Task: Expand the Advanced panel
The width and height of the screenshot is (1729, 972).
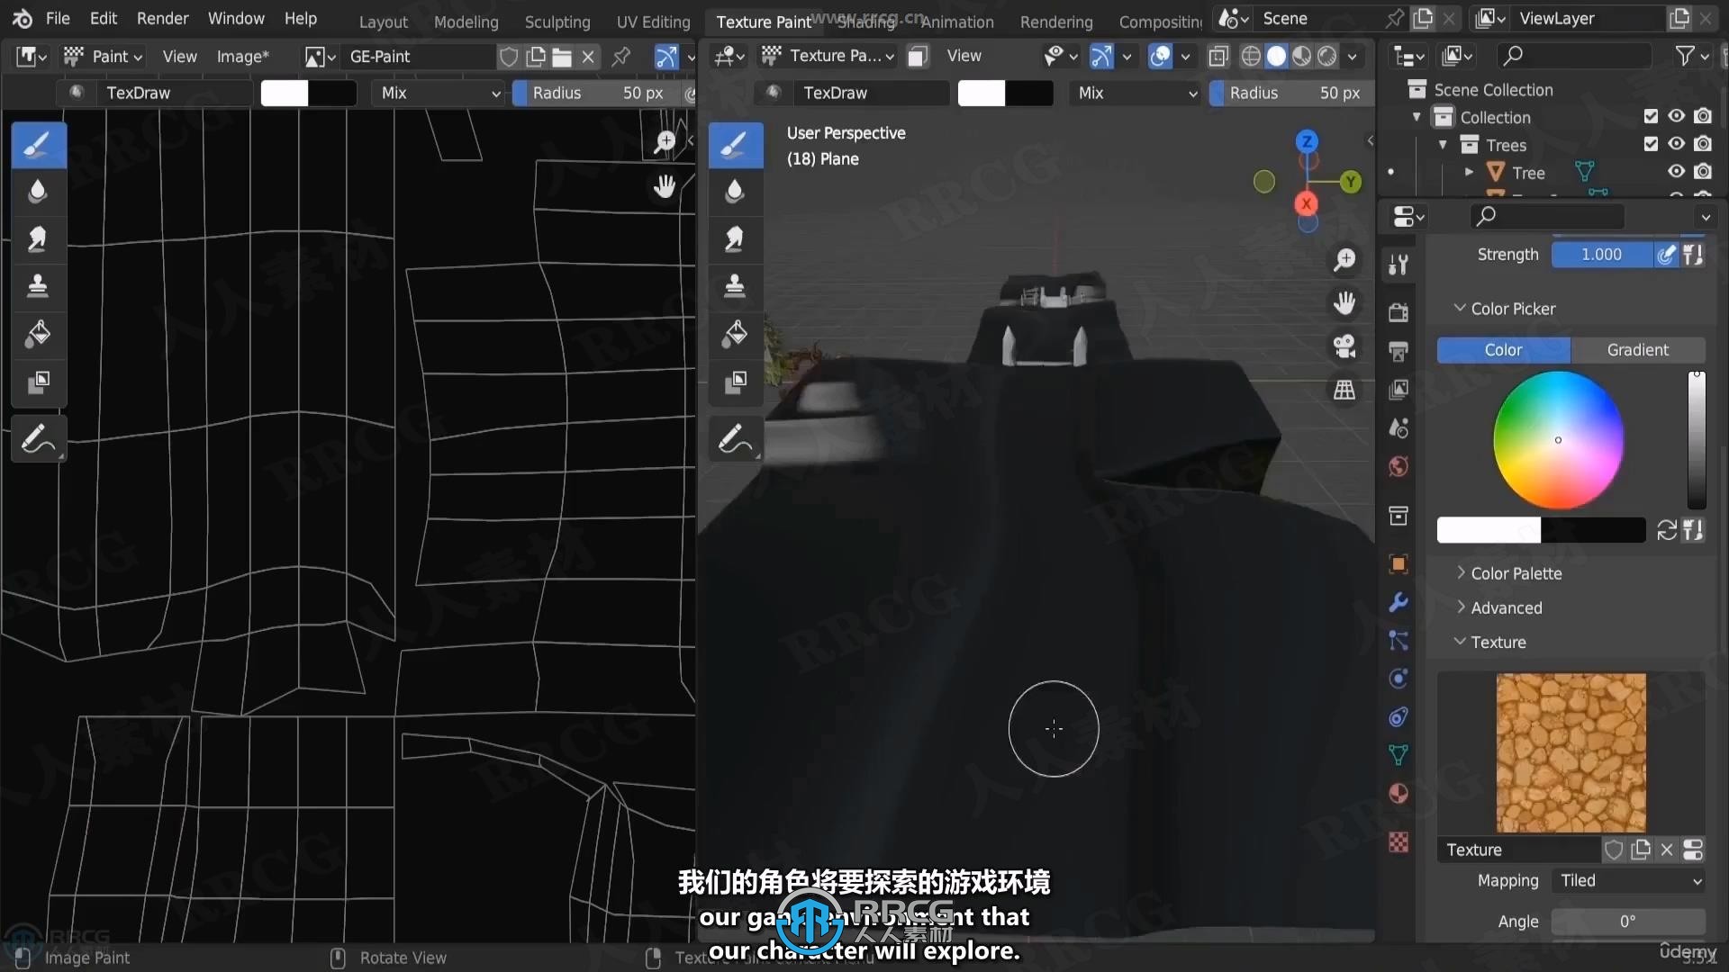Action: pyautogui.click(x=1460, y=607)
